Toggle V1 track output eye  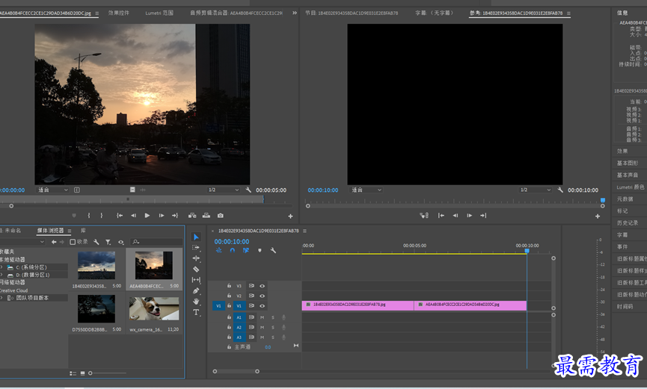262,306
